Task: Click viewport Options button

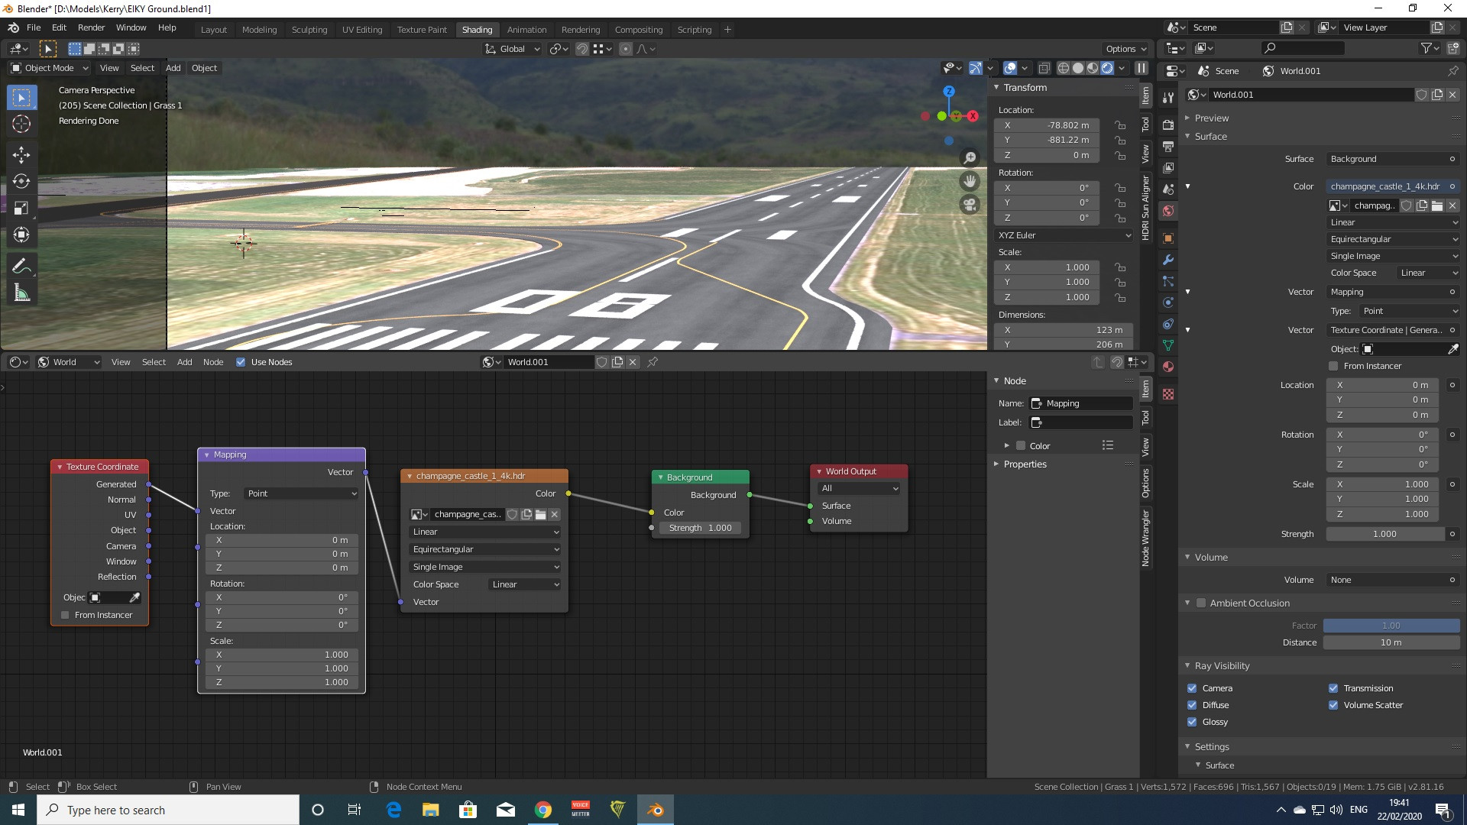Action: click(1125, 49)
